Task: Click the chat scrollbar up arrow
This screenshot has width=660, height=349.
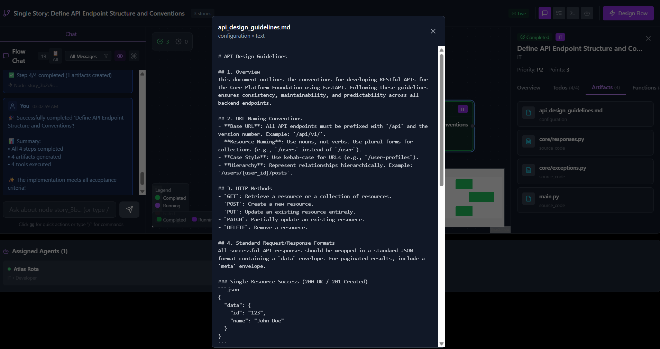Action: [142, 74]
